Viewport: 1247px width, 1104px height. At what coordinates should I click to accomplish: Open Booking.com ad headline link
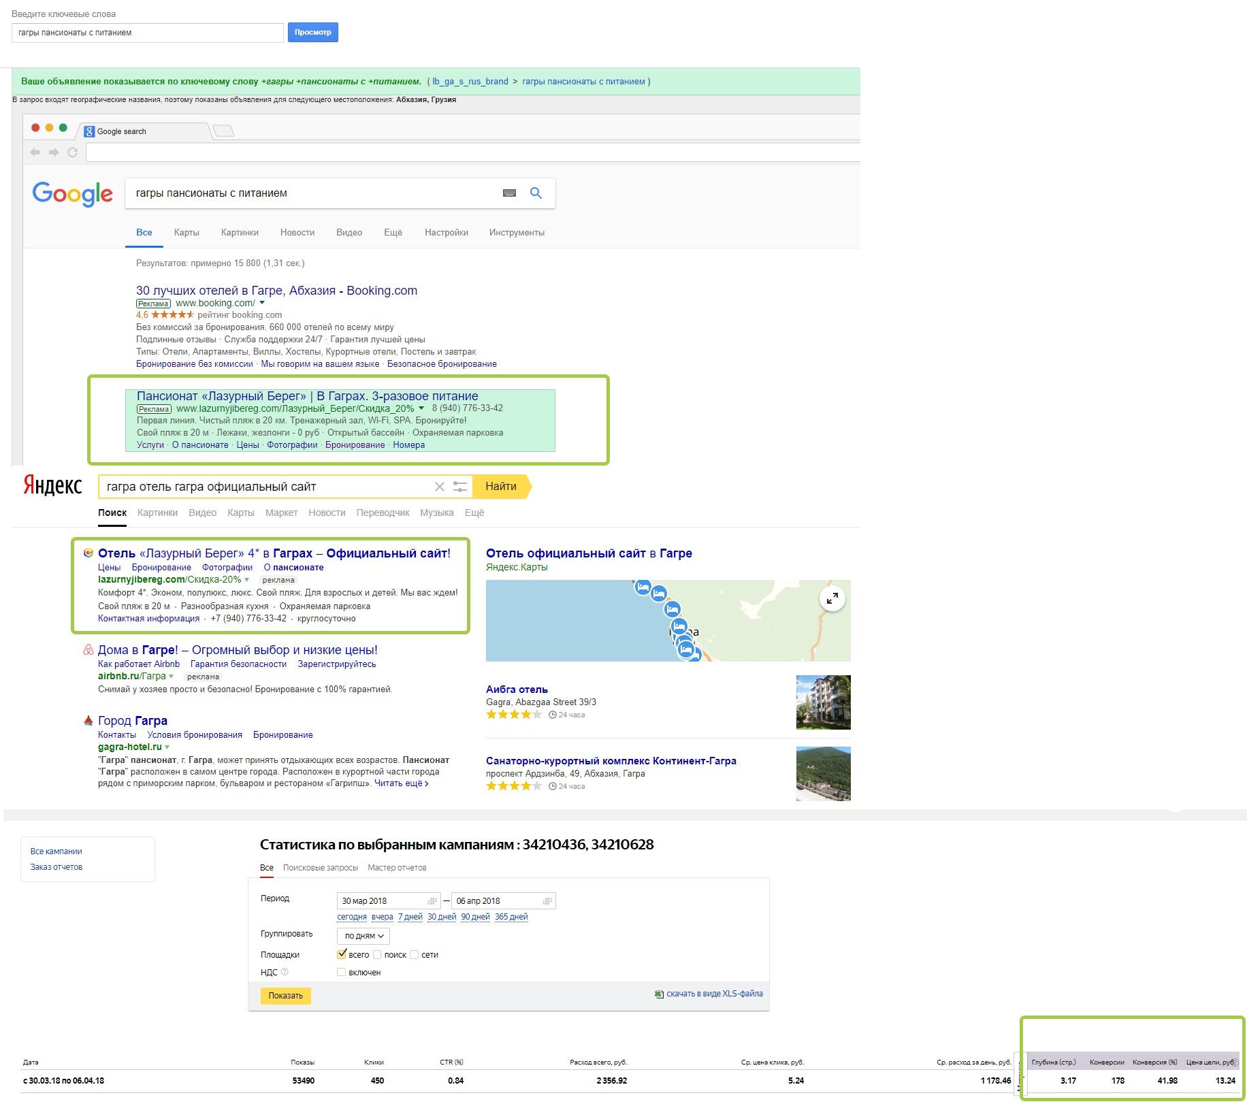coord(276,291)
